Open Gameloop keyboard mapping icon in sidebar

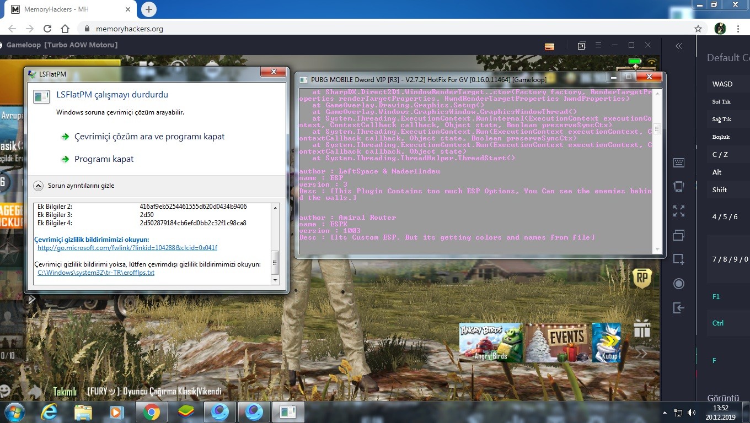(x=679, y=162)
